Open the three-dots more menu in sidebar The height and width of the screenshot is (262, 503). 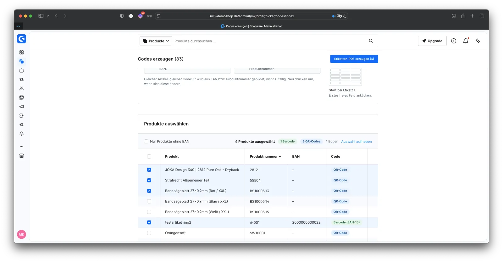click(x=21, y=147)
